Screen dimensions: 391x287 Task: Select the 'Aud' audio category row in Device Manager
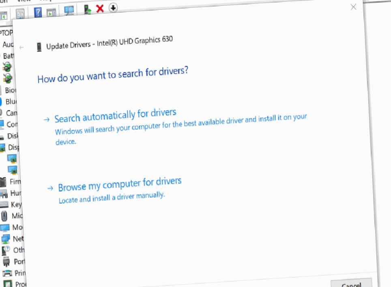click(x=8, y=44)
